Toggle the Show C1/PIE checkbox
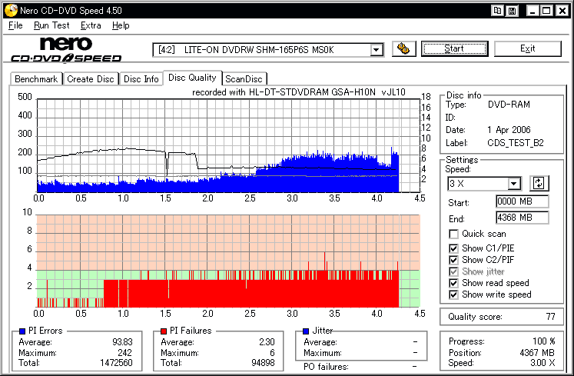The width and height of the screenshot is (574, 376). [x=453, y=248]
